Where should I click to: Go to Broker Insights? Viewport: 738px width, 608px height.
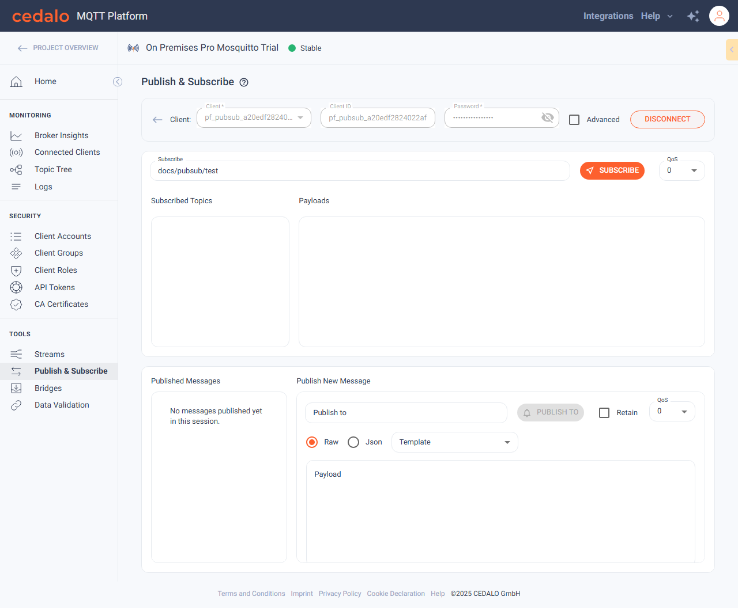coord(62,136)
